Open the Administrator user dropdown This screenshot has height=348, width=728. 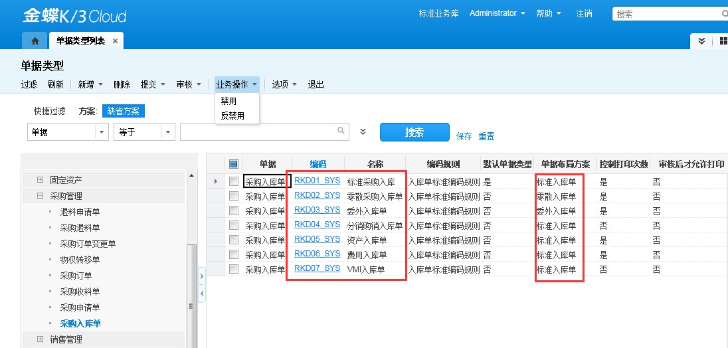497,13
